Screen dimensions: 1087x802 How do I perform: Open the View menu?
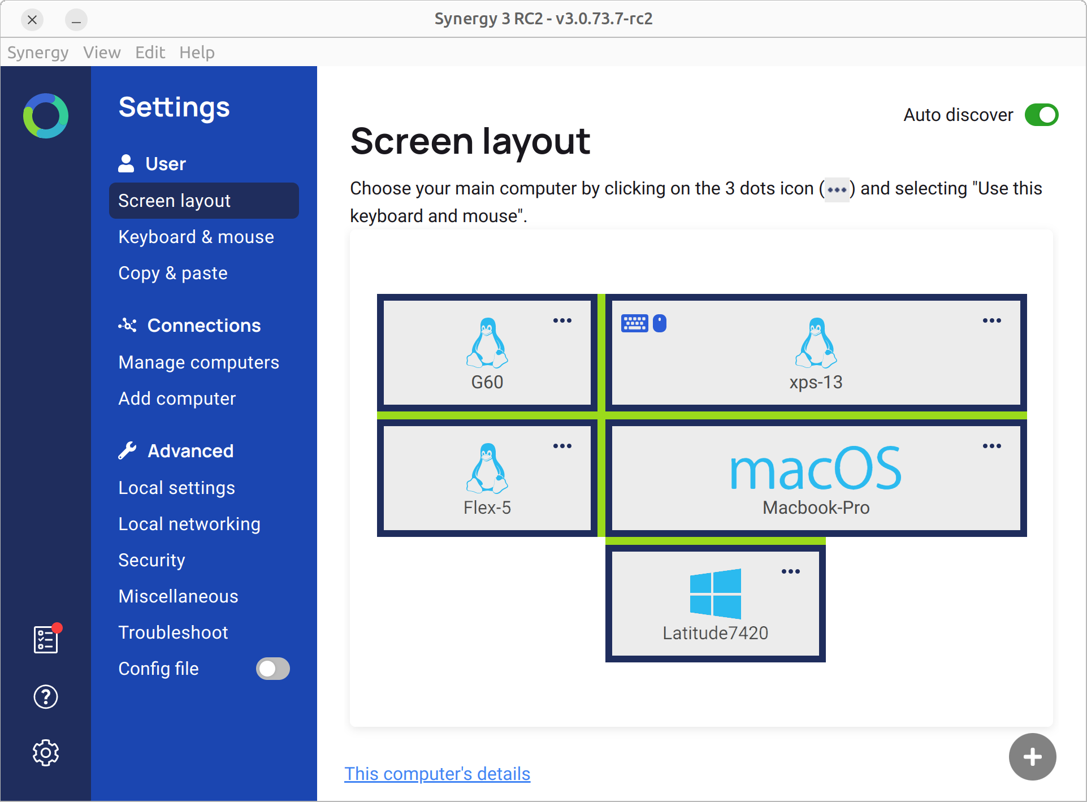[x=102, y=53]
